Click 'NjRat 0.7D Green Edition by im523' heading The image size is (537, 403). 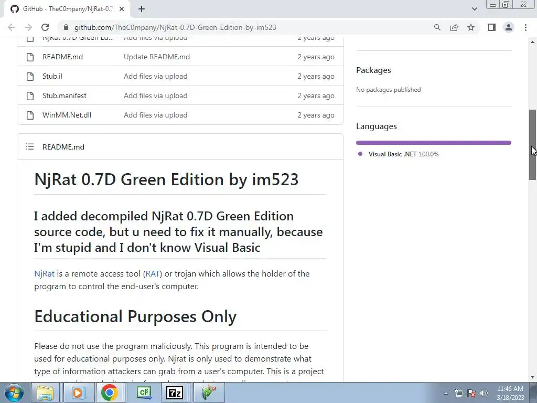166,179
